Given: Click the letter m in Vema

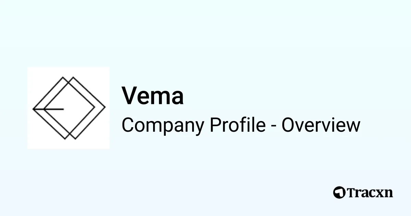Looking at the screenshot, I should [x=160, y=97].
